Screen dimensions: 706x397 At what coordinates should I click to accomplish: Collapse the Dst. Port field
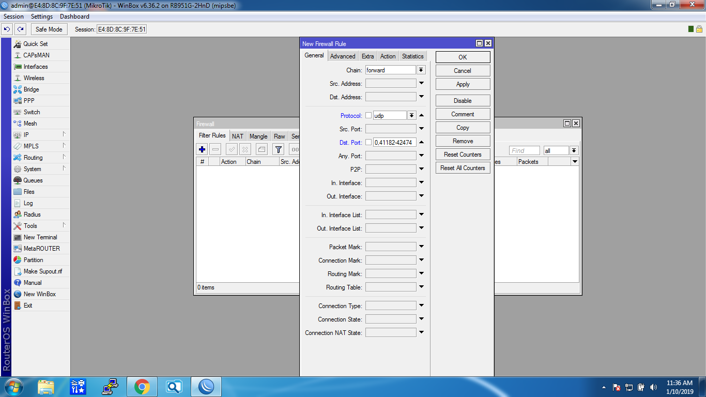tap(421, 142)
